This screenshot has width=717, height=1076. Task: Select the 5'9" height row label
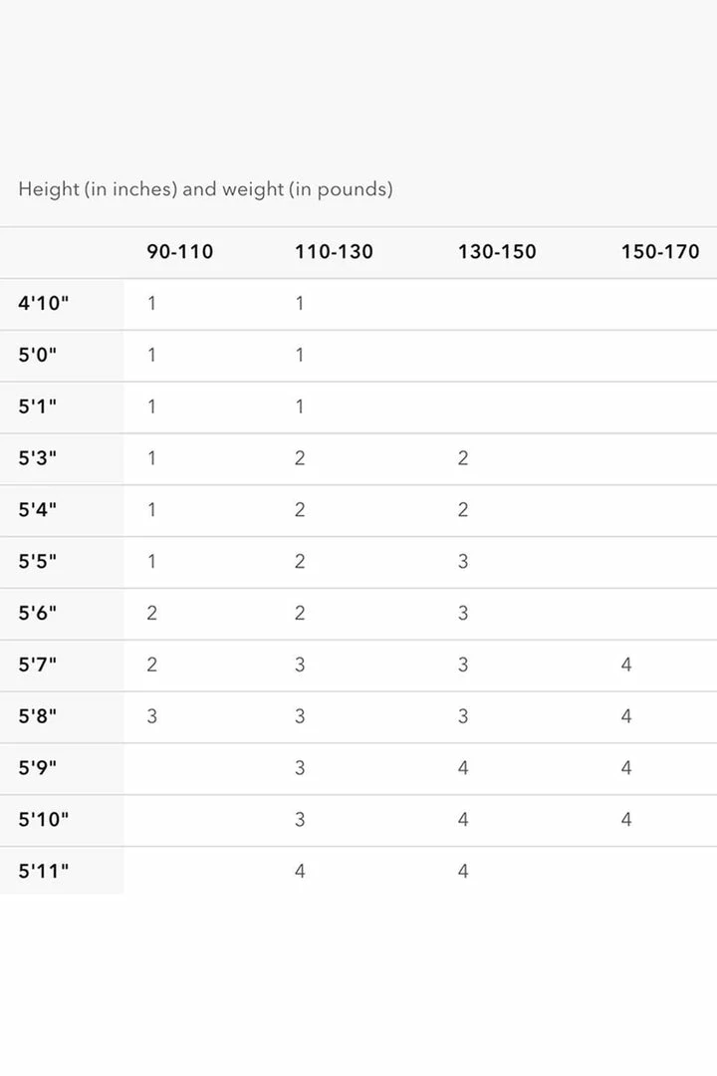click(38, 768)
